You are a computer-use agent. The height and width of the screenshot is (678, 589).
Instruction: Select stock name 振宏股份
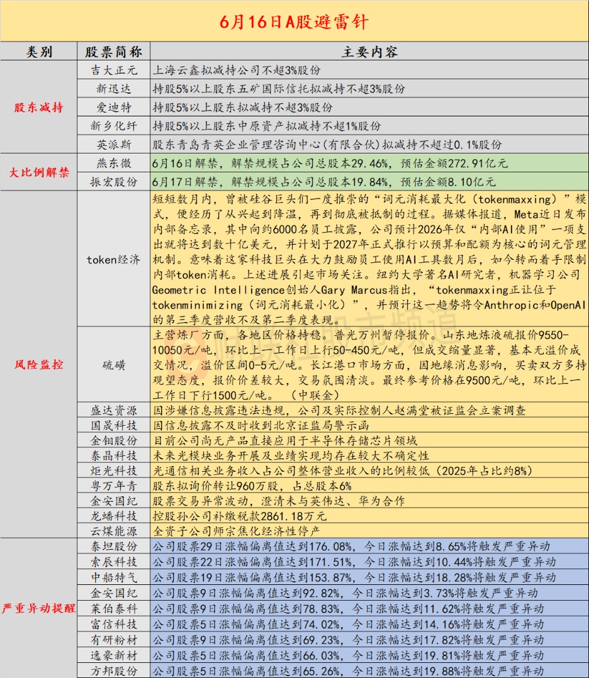pyautogui.click(x=114, y=182)
